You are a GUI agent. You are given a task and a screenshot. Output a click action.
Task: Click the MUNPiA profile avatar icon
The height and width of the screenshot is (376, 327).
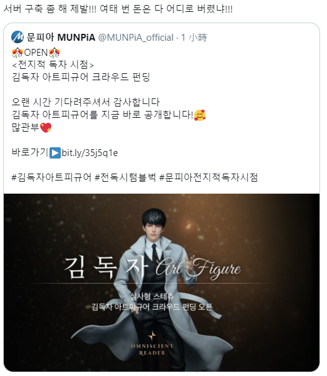18,37
